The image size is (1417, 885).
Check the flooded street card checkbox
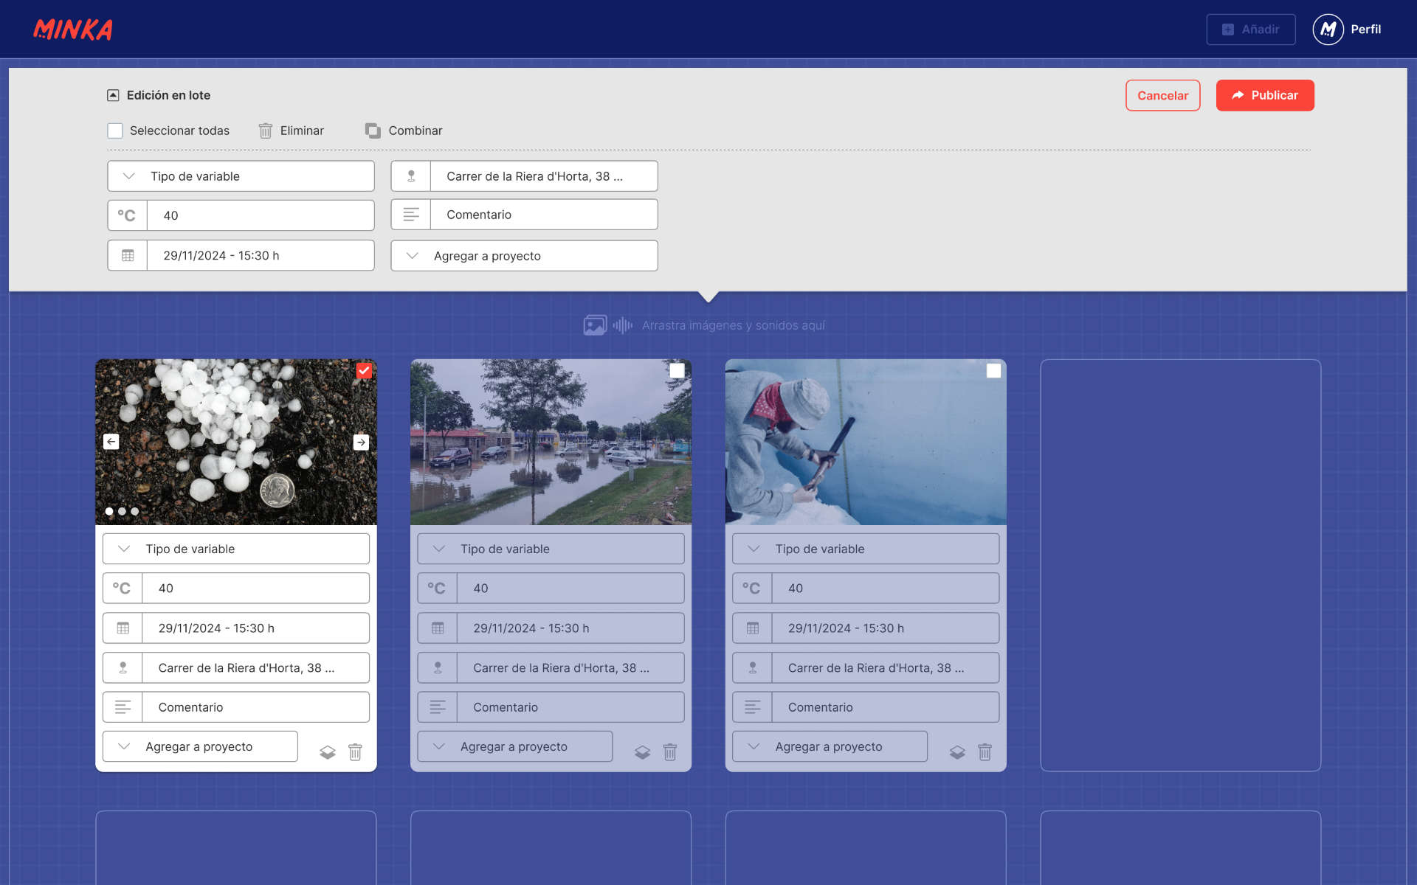(x=677, y=371)
